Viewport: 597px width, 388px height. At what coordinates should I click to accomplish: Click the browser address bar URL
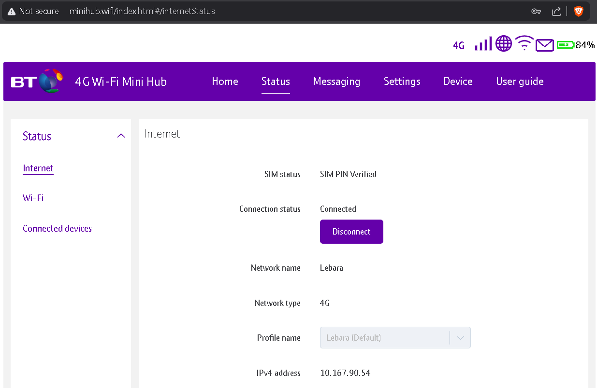pos(142,11)
